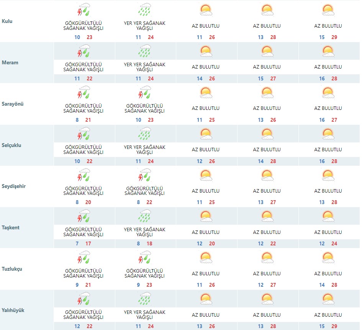Select Tuzlukçu's sun icon above 11 26
The image size is (362, 330).
(206, 258)
